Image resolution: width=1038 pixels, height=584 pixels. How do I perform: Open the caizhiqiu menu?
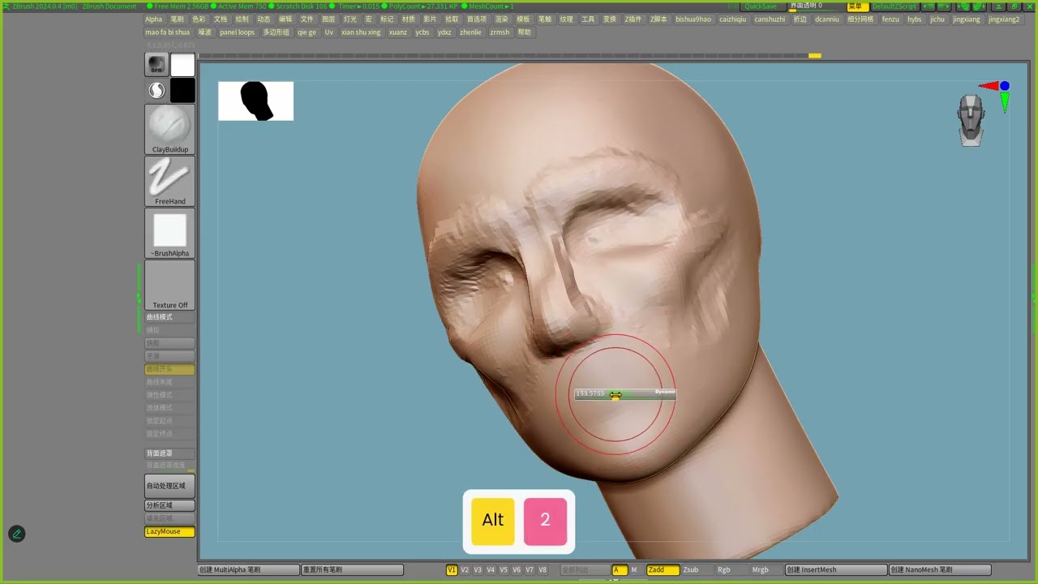pos(733,19)
